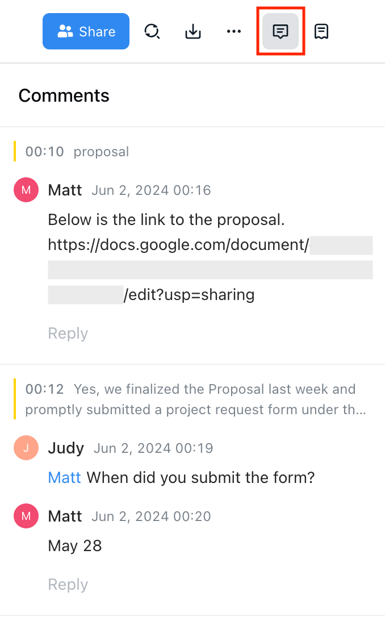The width and height of the screenshot is (385, 625).
Task: Click the download icon in the toolbar
Action: [x=193, y=32]
